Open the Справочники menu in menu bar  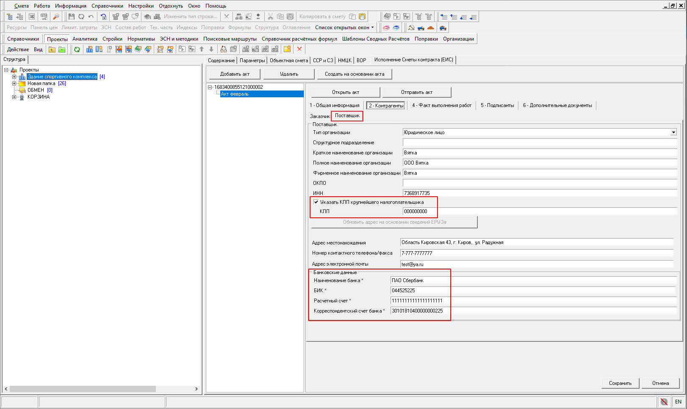click(x=107, y=6)
